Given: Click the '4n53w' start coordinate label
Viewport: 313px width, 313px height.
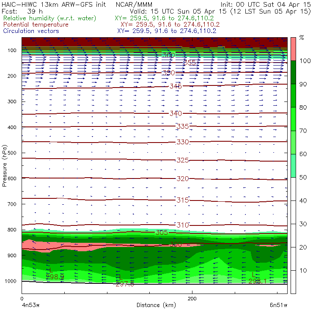Looking at the screenshot, I should pyautogui.click(x=30, y=305).
